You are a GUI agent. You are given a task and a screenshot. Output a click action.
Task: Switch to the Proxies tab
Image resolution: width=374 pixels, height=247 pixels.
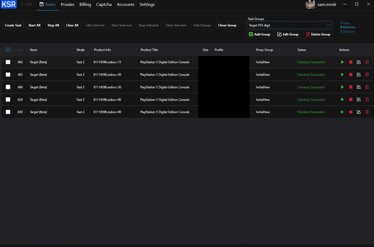click(68, 4)
